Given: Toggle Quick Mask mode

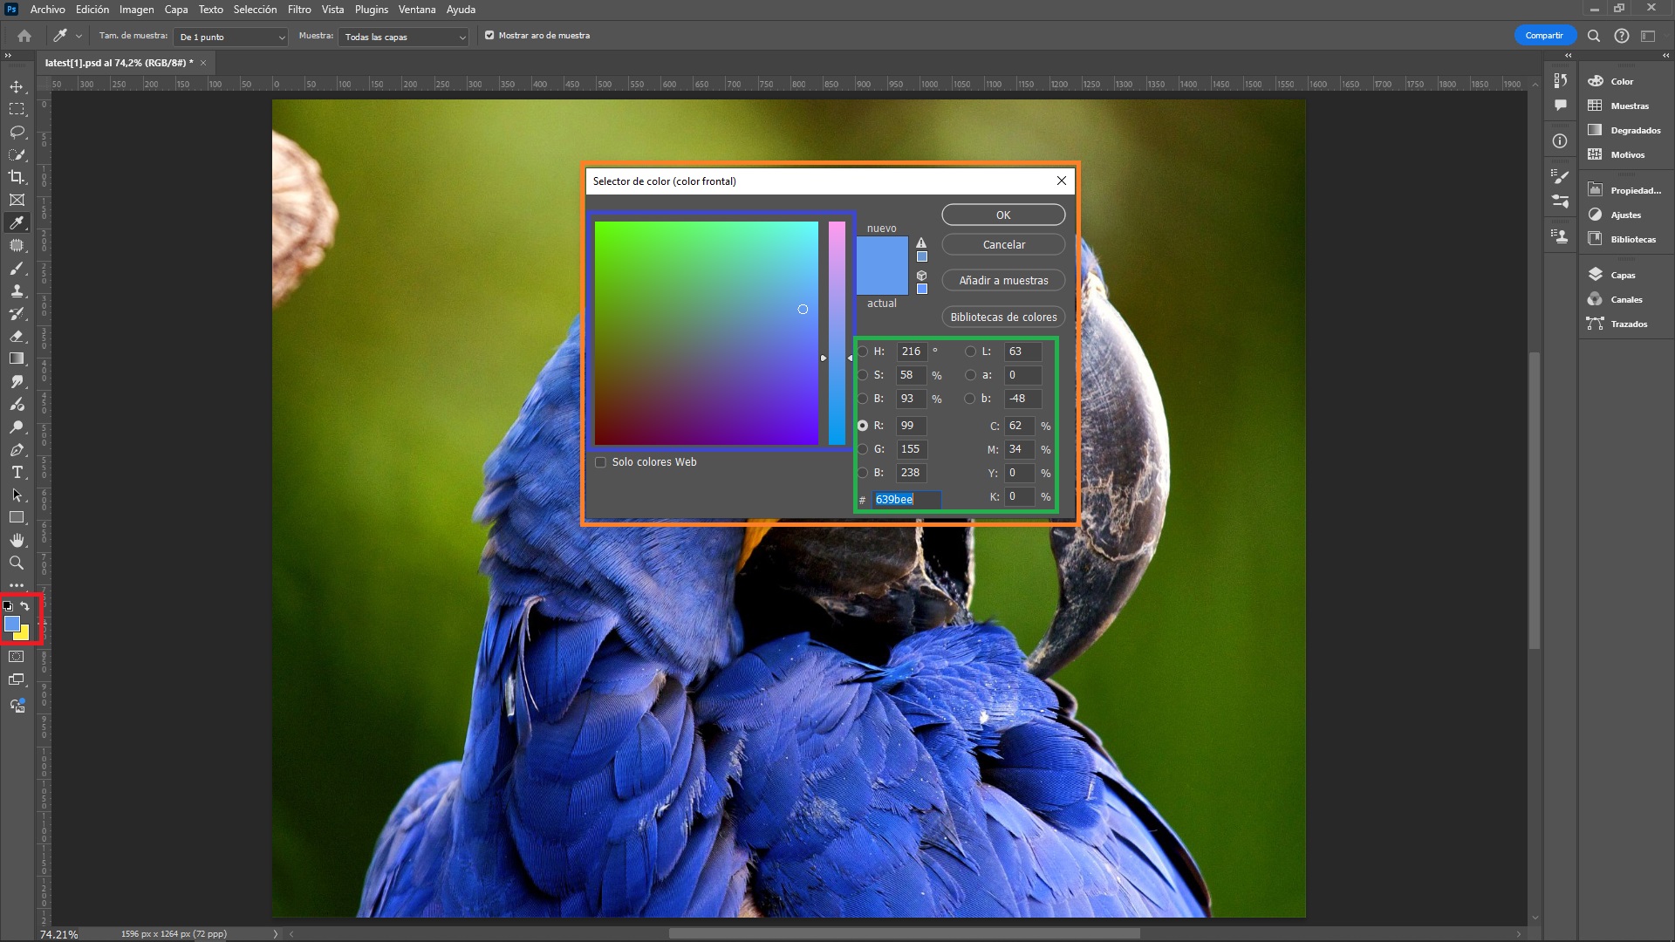Looking at the screenshot, I should click(17, 657).
